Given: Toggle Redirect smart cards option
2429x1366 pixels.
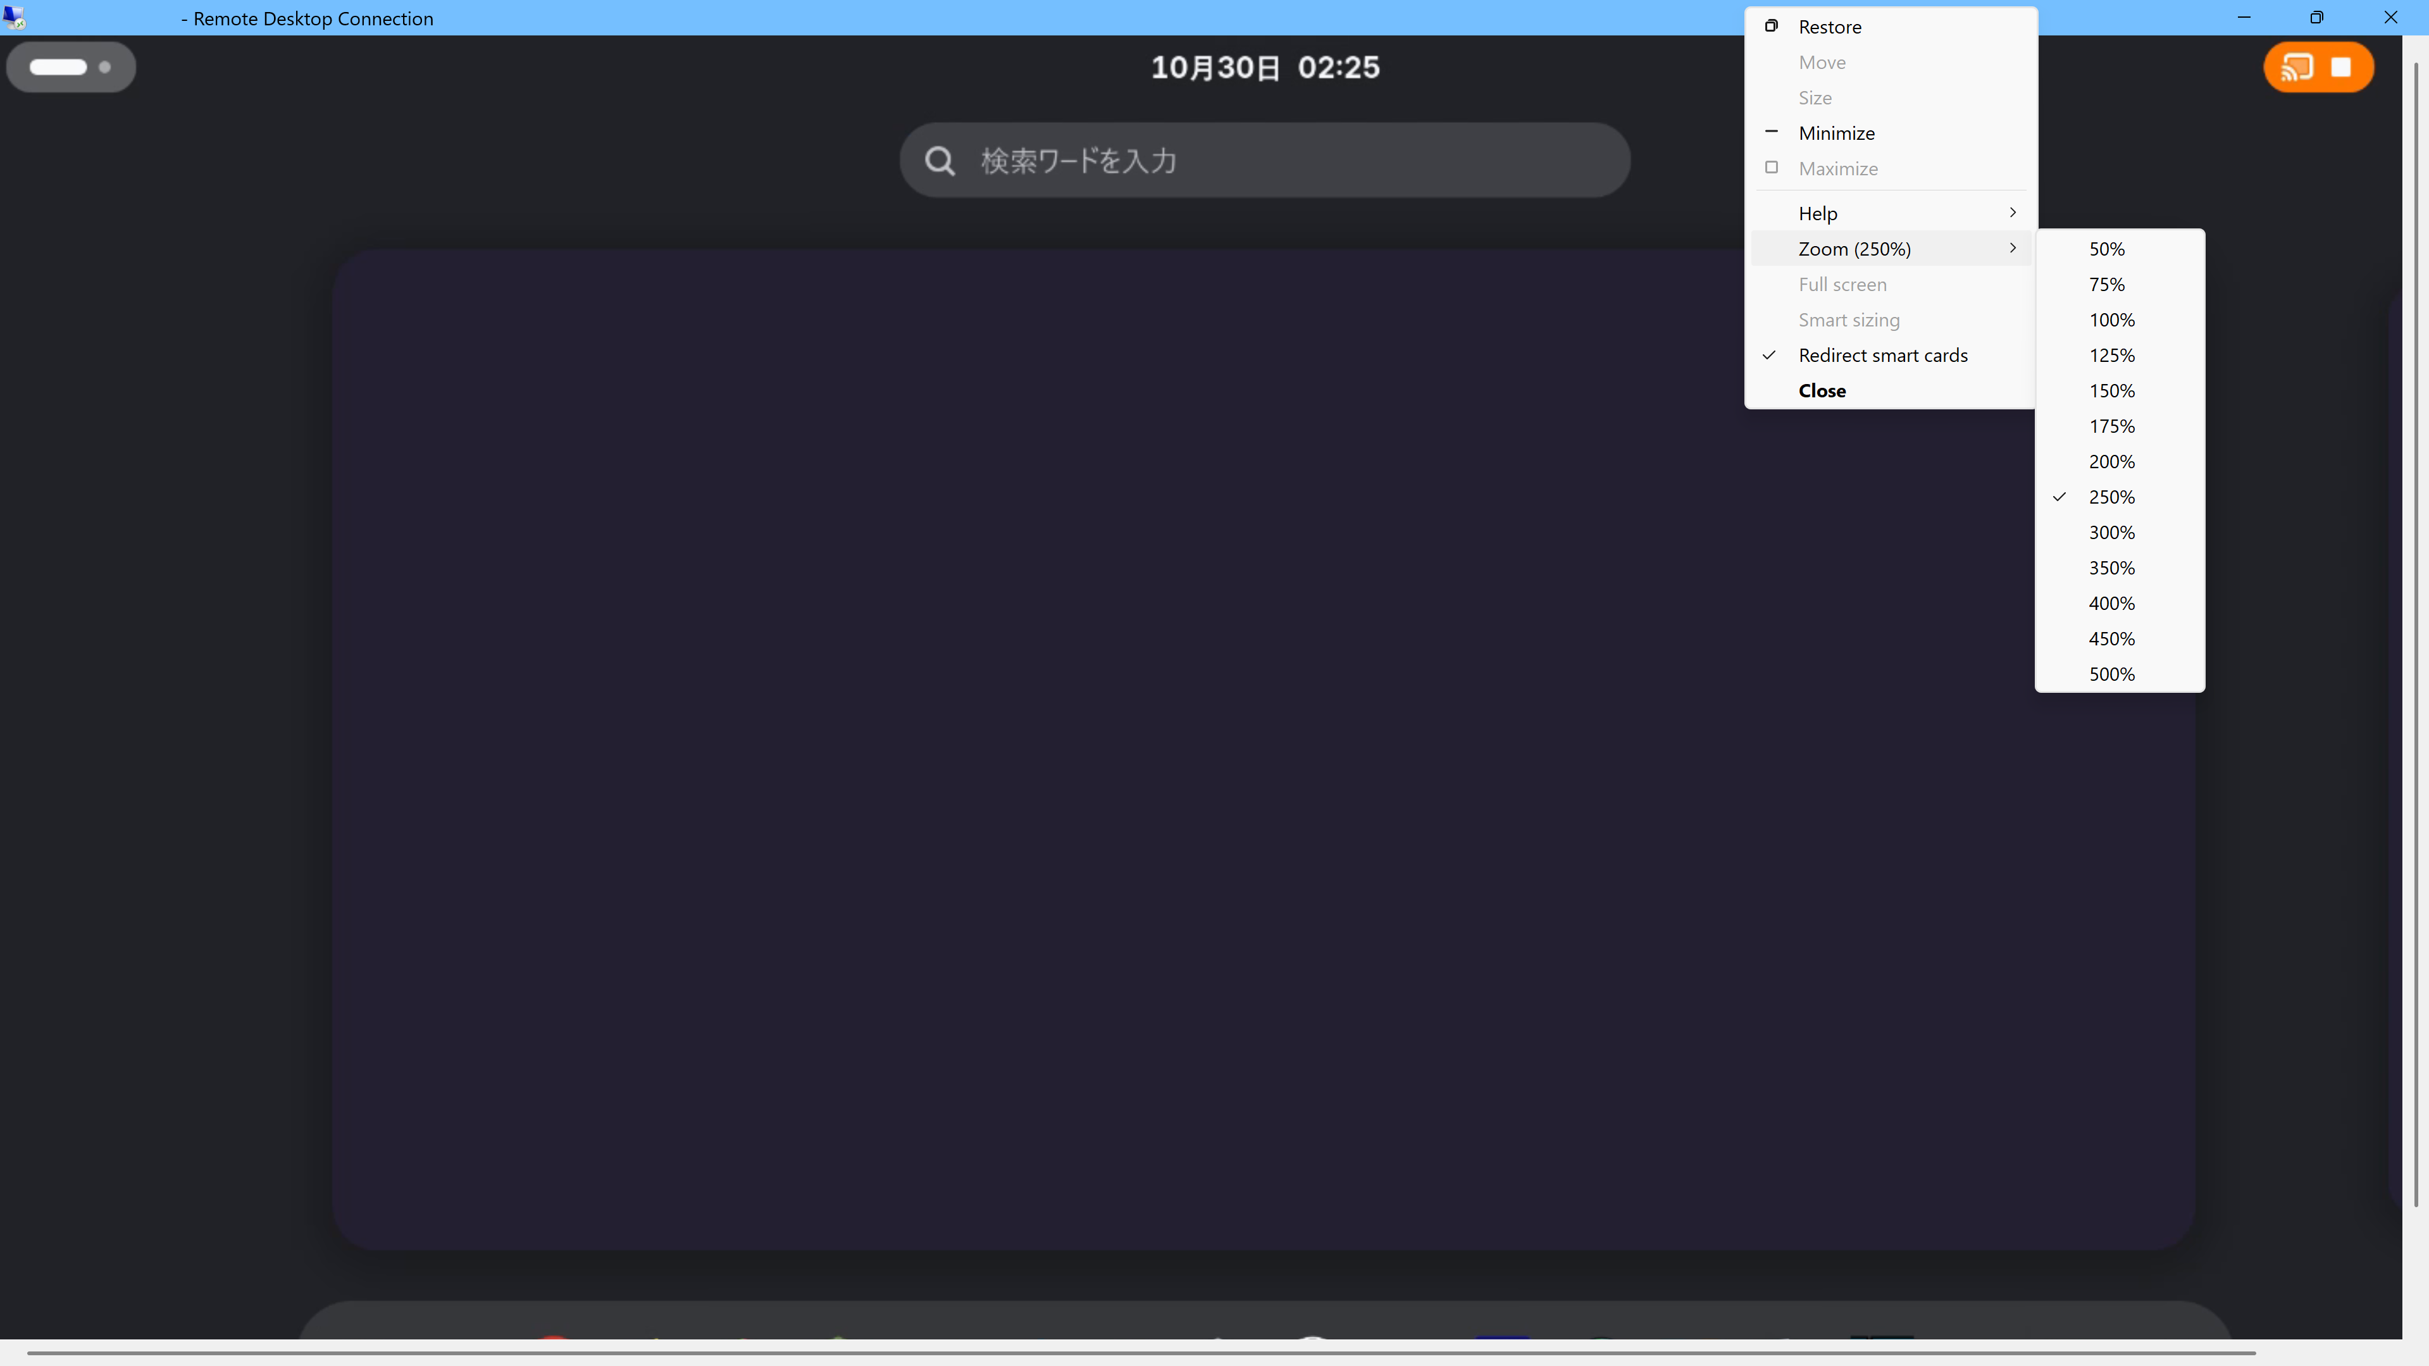Looking at the screenshot, I should click(x=1882, y=356).
